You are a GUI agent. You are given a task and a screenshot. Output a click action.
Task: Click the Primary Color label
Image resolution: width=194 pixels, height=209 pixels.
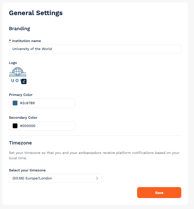tap(21, 95)
